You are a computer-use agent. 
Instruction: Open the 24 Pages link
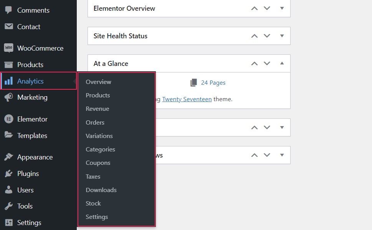[x=213, y=83]
